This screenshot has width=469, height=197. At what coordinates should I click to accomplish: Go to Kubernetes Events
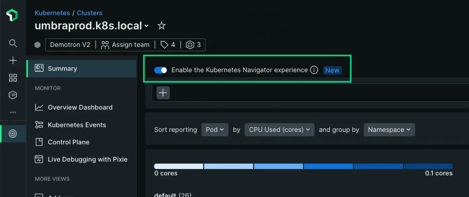(x=77, y=125)
